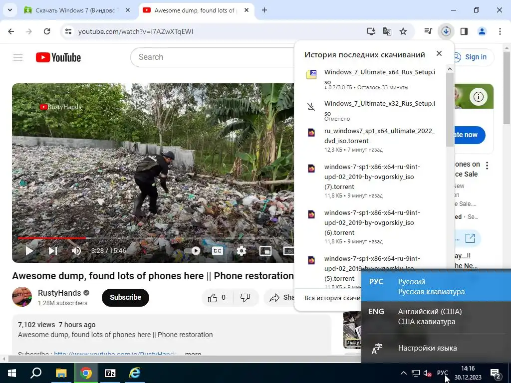Image resolution: width=511 pixels, height=383 pixels.
Task: Click the install app icon in address bar
Action: [371, 31]
